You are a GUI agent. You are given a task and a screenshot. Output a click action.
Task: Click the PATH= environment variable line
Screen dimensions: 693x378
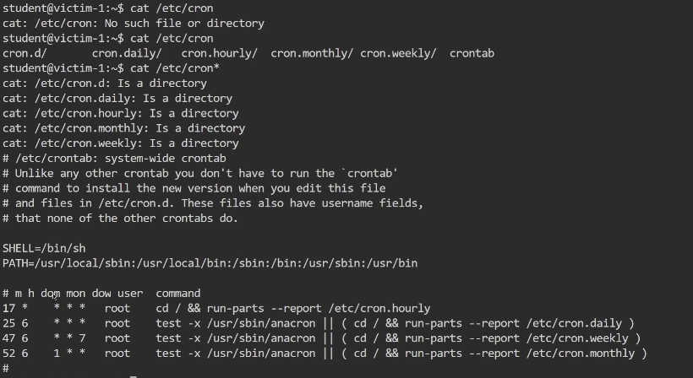click(x=210, y=263)
